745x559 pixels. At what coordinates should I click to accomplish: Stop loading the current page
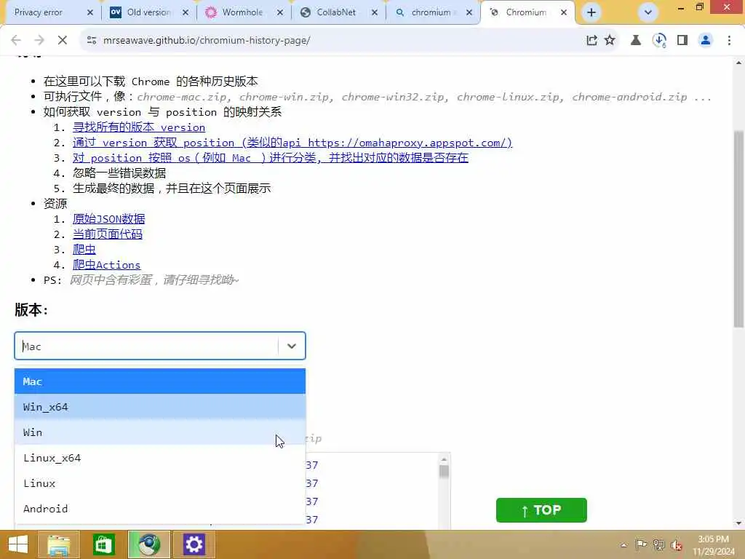click(63, 41)
